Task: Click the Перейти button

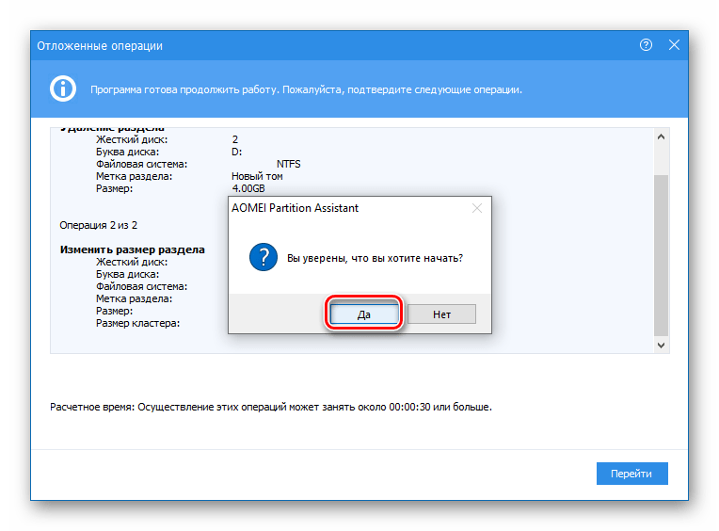Action: pyautogui.click(x=631, y=474)
